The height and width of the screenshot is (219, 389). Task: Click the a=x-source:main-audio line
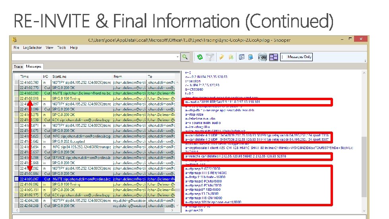[x=203, y=123]
